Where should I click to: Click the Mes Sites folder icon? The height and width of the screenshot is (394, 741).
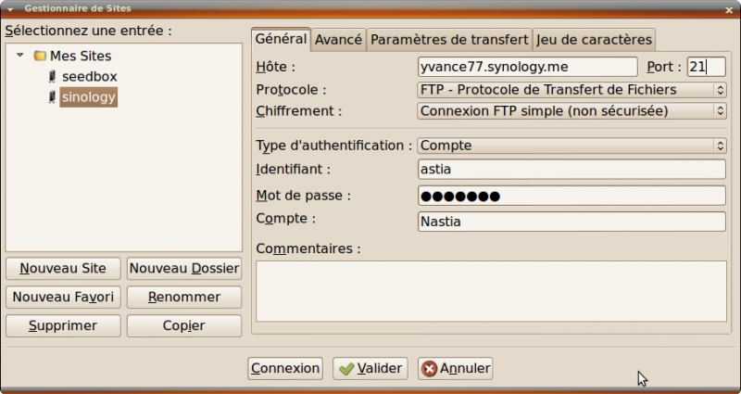click(x=40, y=56)
